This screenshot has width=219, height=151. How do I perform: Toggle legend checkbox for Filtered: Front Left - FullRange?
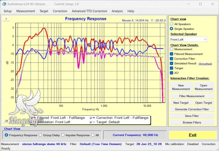(x=32, y=118)
